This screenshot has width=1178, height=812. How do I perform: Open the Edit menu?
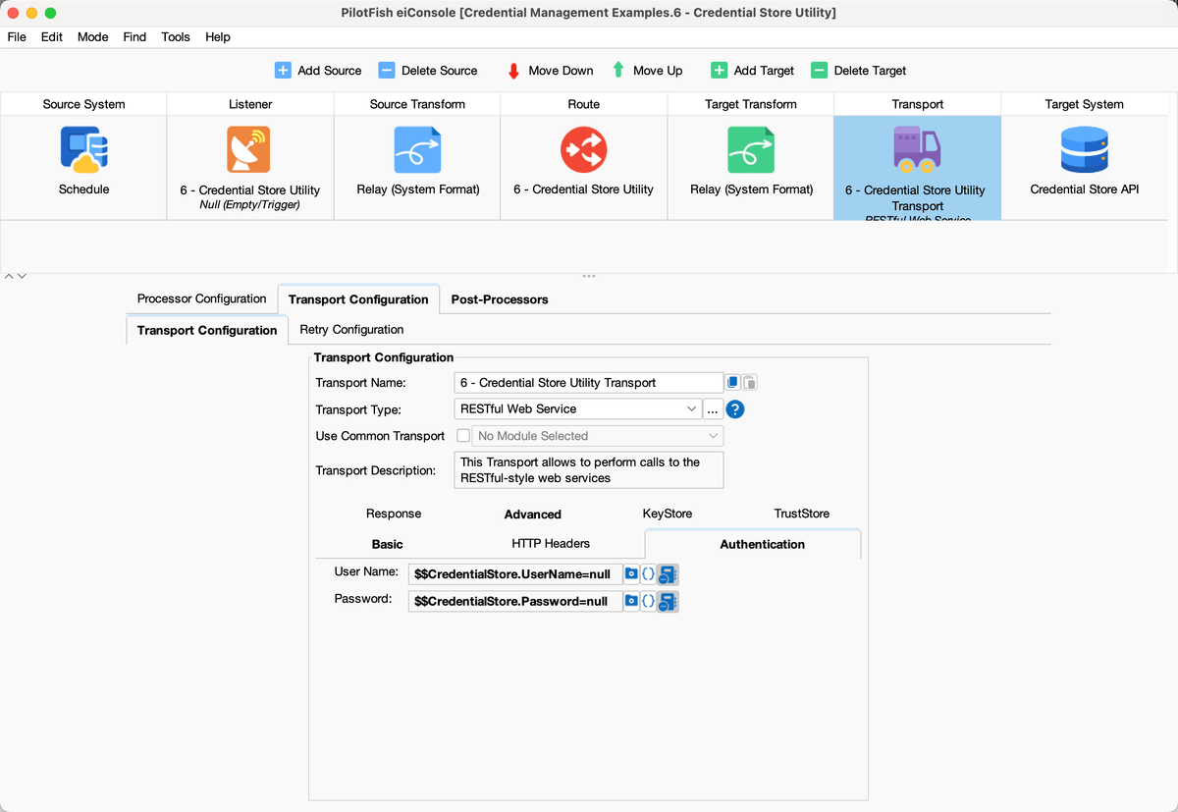(x=52, y=37)
